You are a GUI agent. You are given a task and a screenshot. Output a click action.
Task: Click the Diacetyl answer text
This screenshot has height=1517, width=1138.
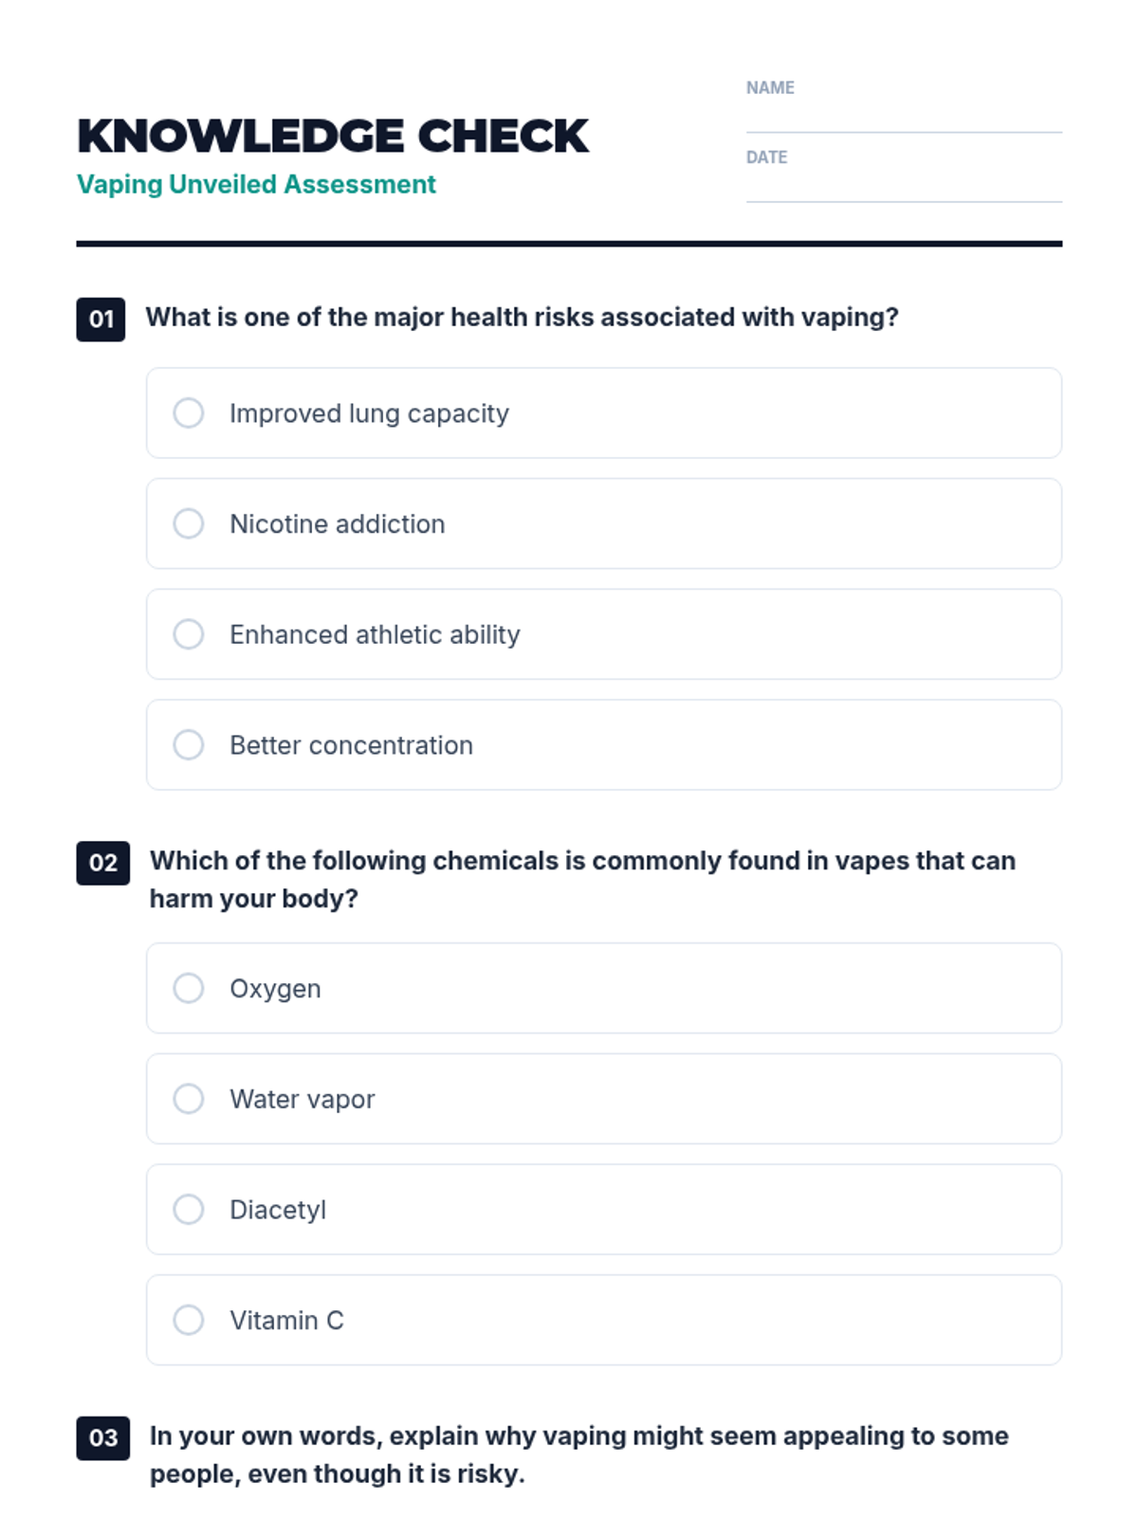coord(278,1210)
